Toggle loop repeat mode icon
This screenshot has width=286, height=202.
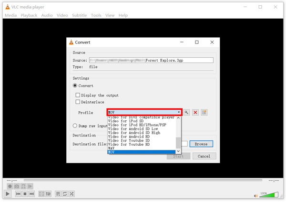[65, 194]
